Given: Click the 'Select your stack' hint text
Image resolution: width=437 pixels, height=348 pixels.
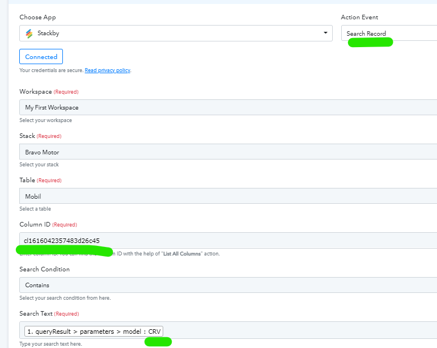Looking at the screenshot, I should pyautogui.click(x=39, y=165).
